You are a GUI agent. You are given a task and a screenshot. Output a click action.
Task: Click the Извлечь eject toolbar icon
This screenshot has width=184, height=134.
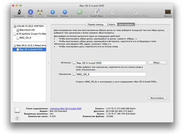pos(65,12)
